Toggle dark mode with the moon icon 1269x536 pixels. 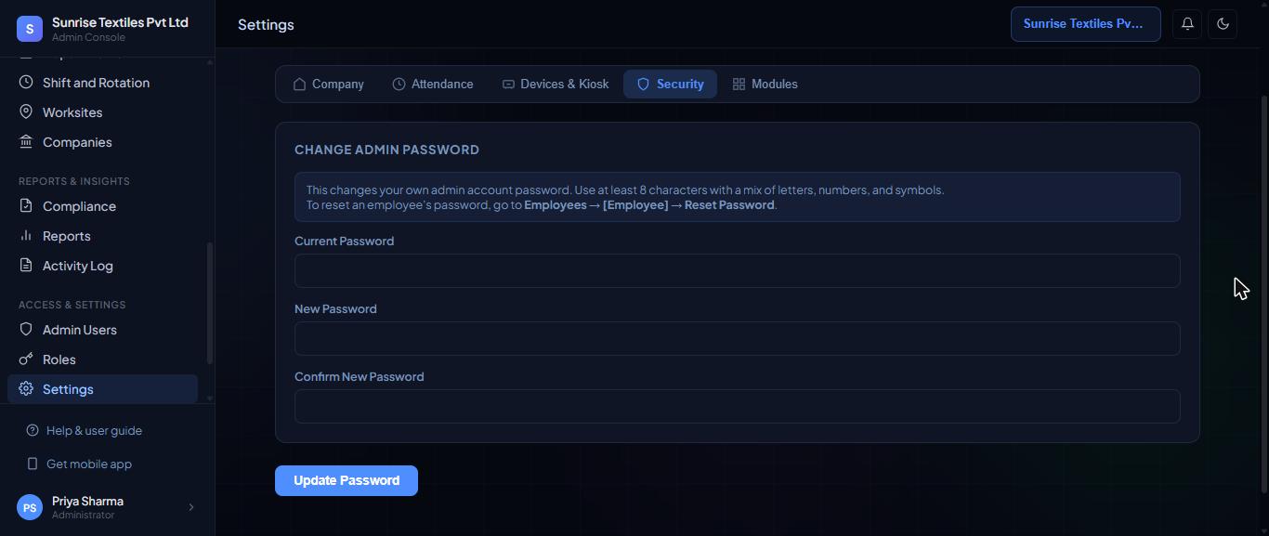tap(1223, 24)
